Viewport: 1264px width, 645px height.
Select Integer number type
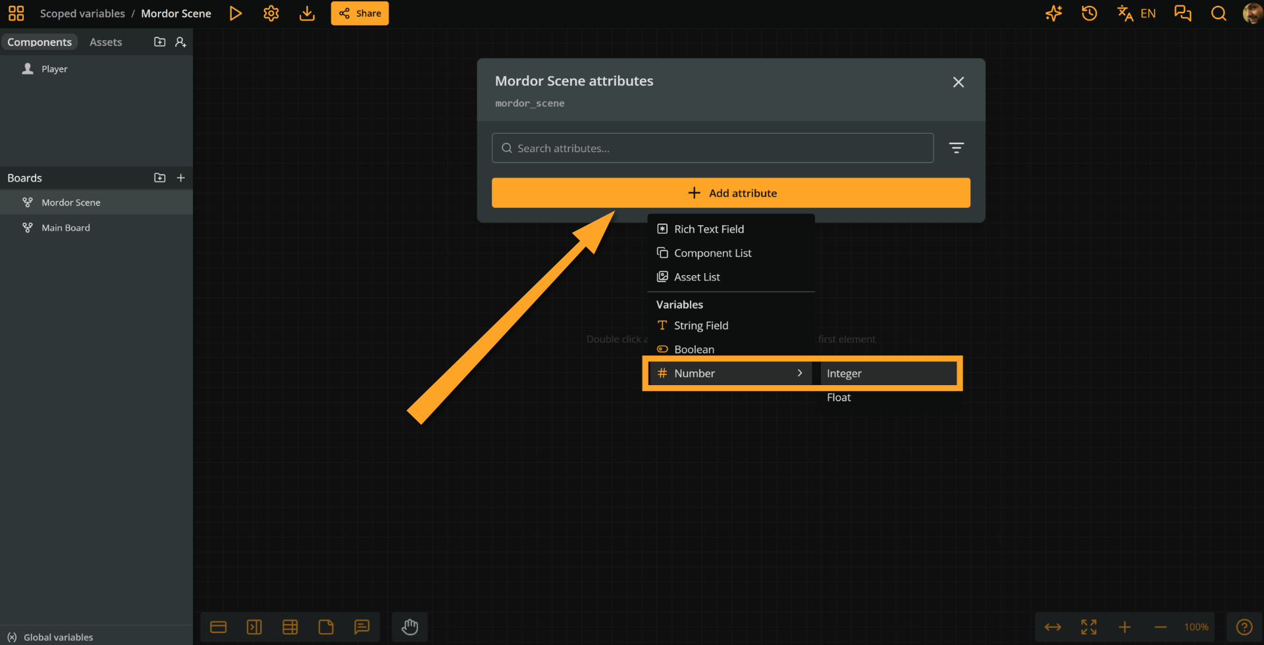(x=888, y=373)
